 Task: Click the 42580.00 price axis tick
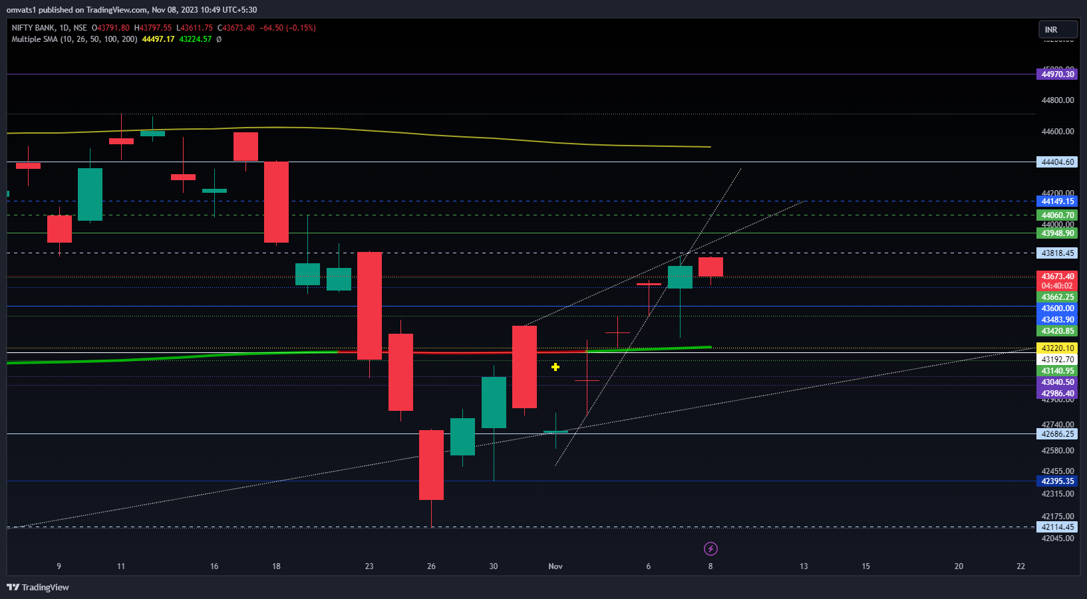tap(1058, 451)
